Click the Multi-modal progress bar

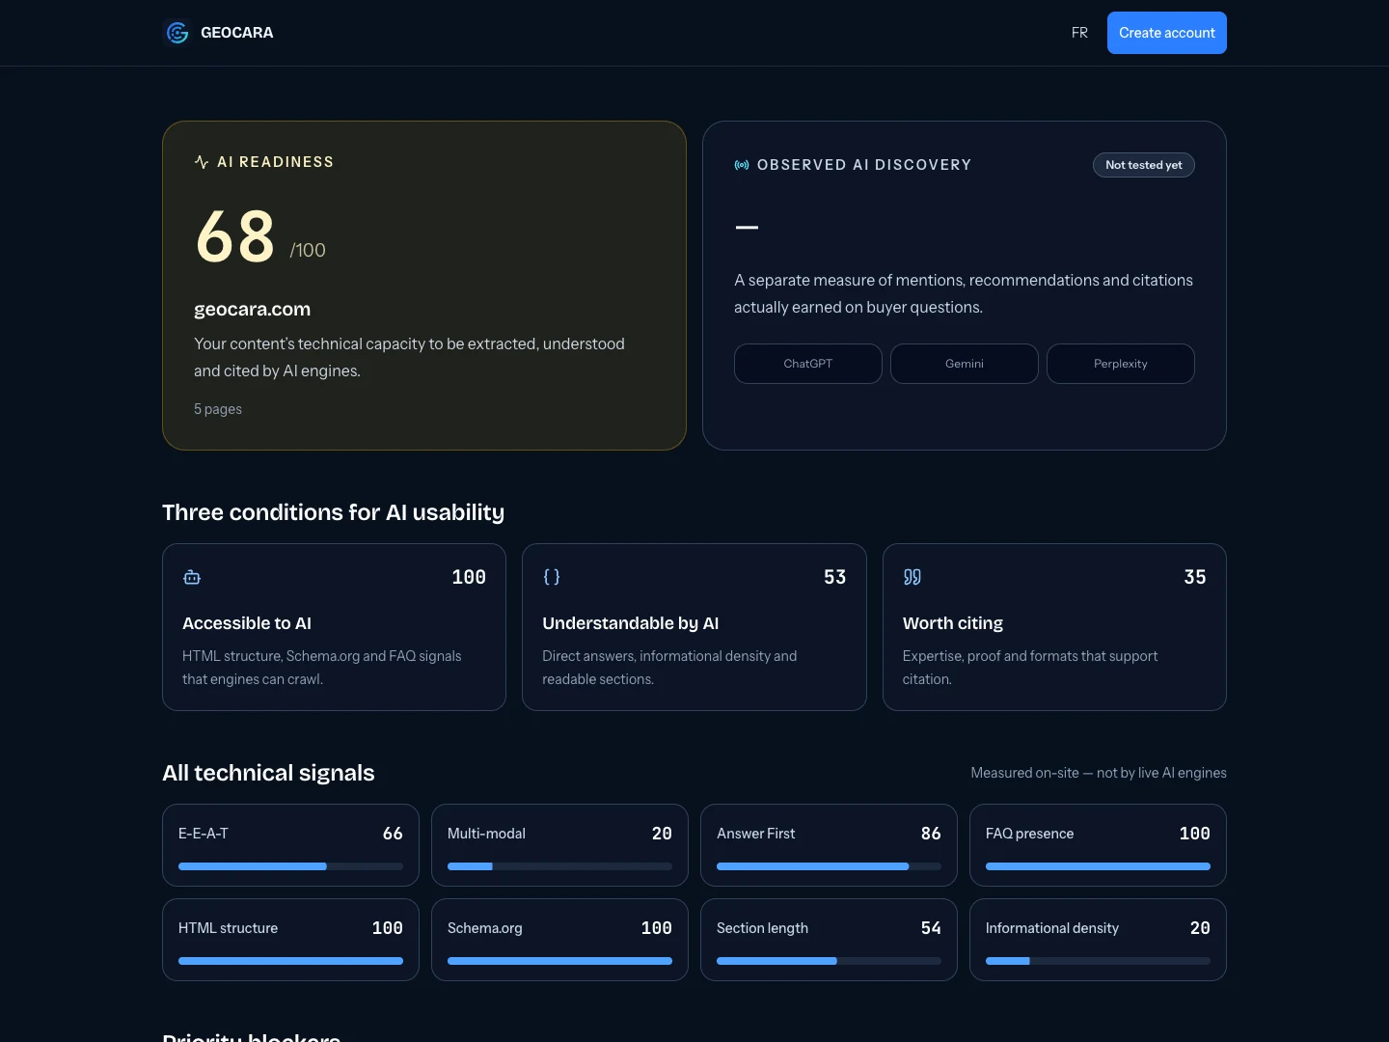(x=559, y=866)
